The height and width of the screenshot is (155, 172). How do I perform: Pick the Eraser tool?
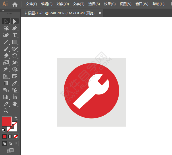[x=6, y=56]
